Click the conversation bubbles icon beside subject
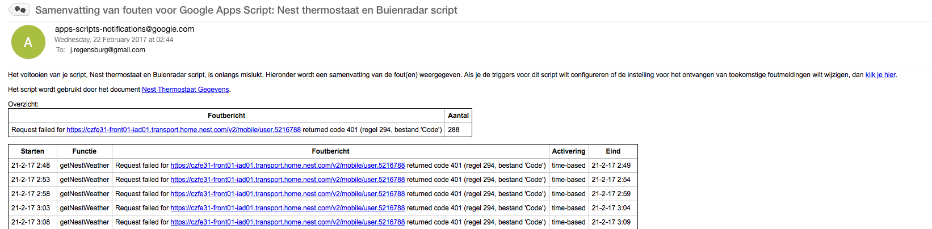Screen dimensions: 932x229 tap(19, 10)
